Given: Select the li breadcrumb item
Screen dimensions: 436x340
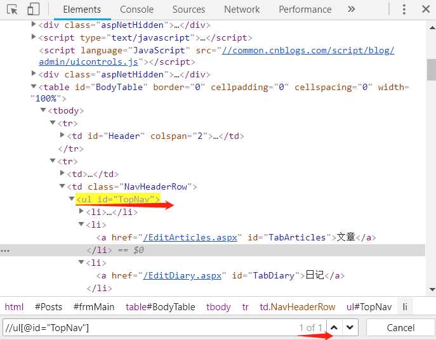Looking at the screenshot, I should (405, 307).
